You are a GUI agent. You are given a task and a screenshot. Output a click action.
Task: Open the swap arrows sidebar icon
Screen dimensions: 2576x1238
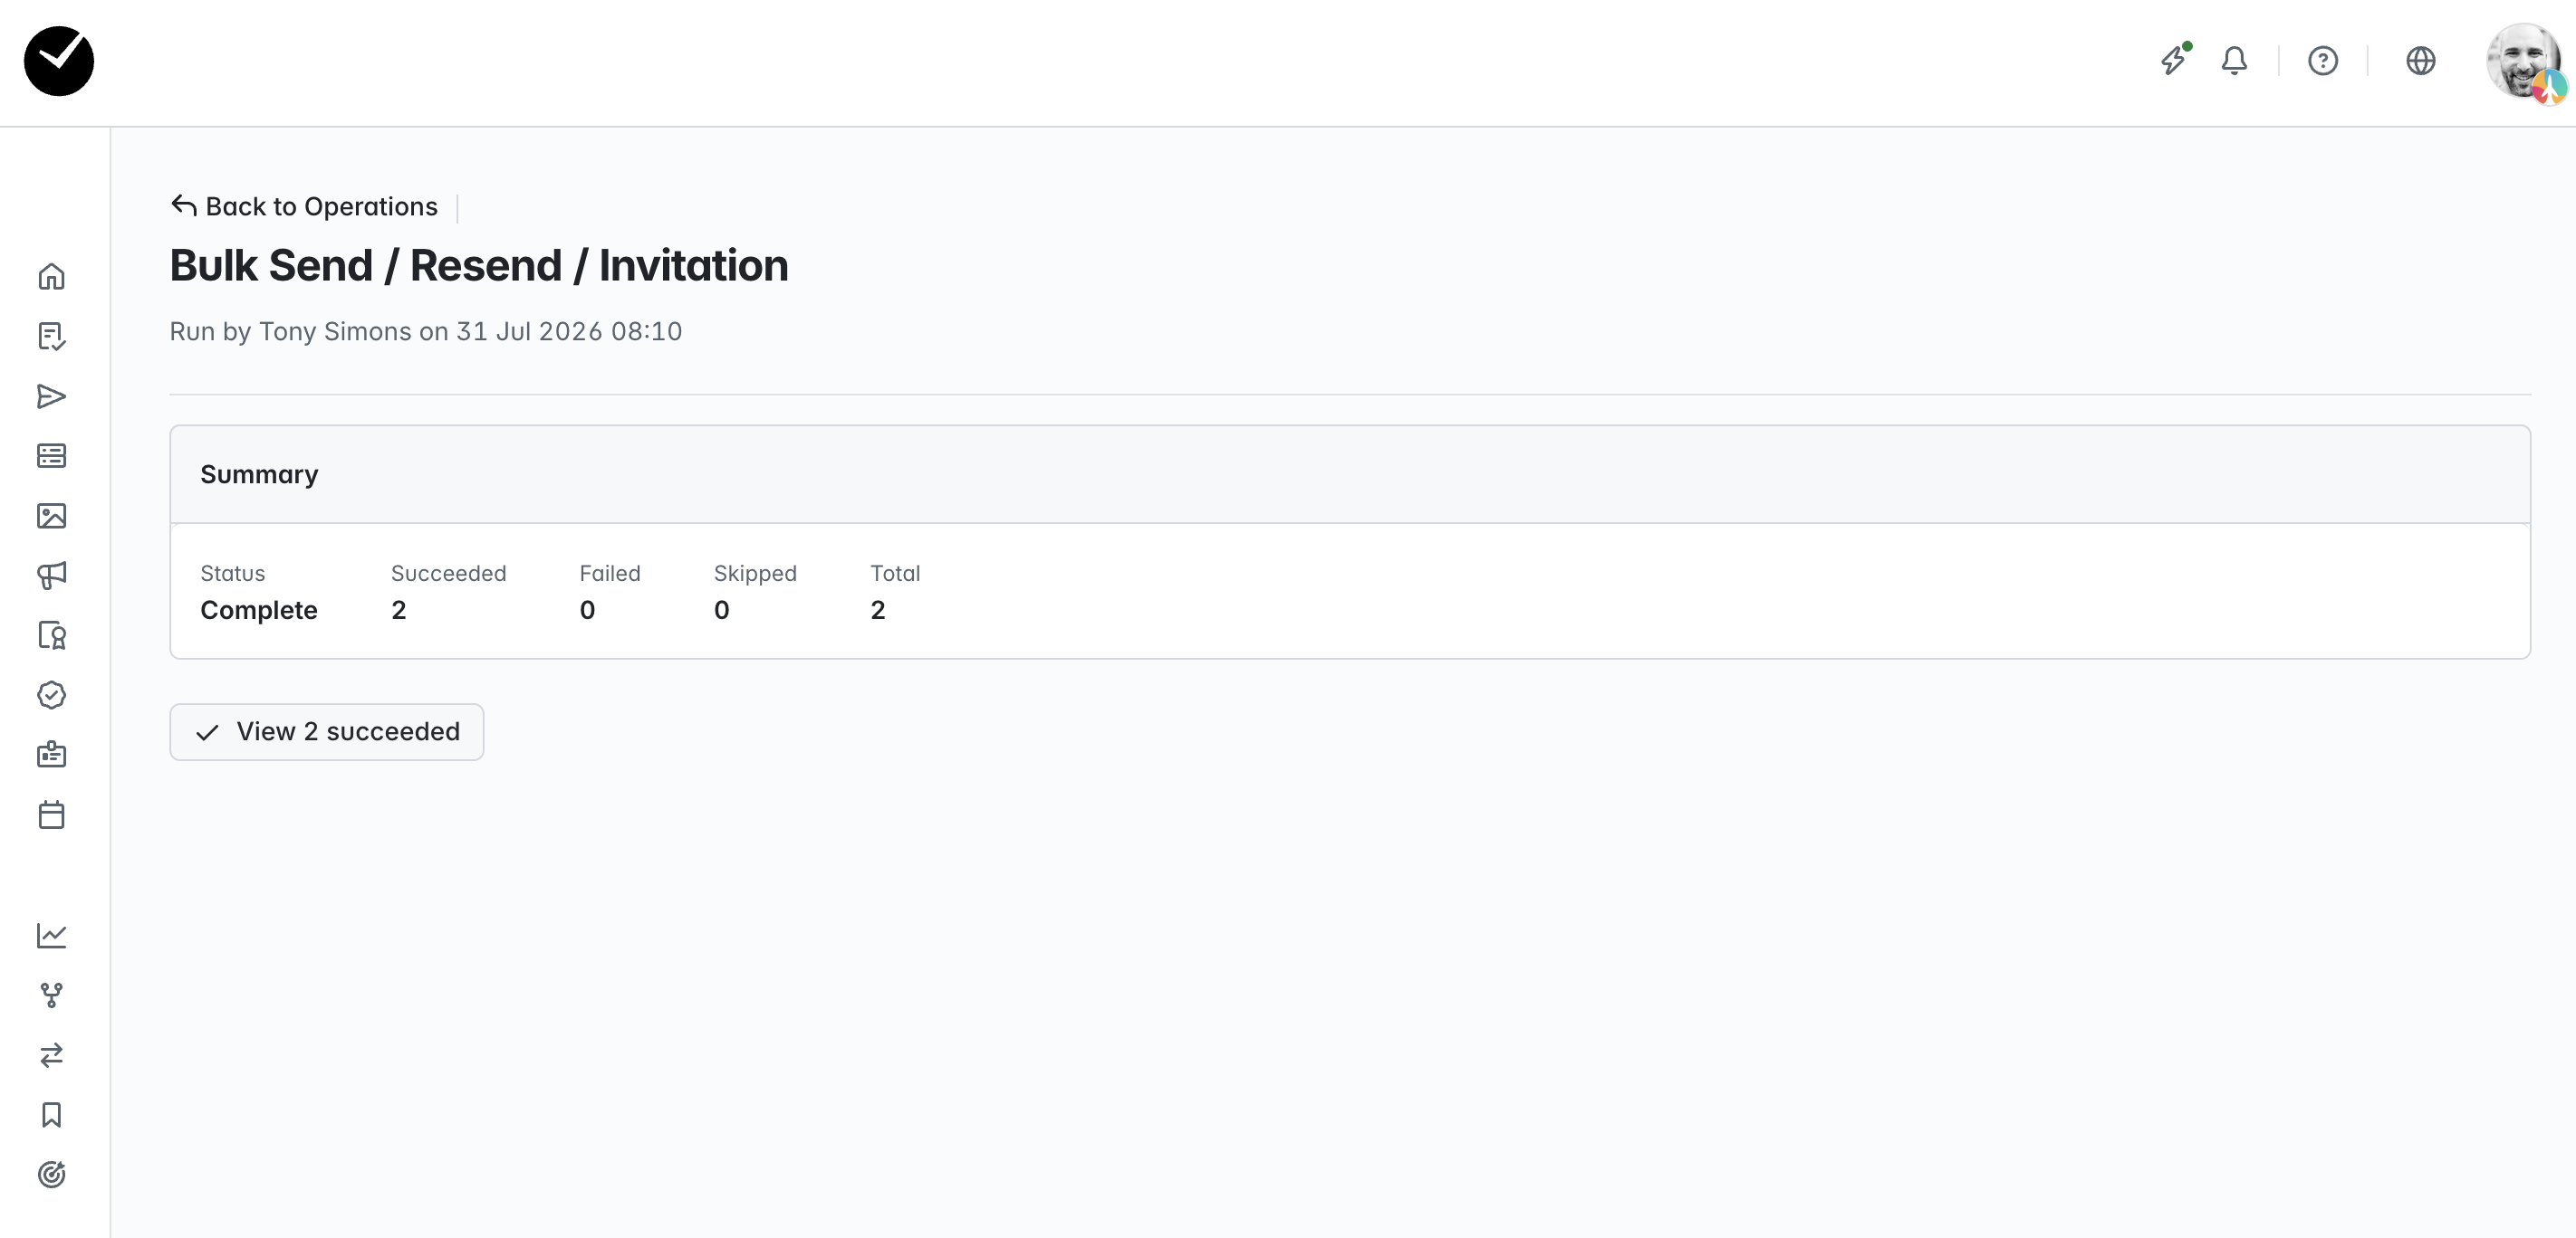(x=51, y=1055)
